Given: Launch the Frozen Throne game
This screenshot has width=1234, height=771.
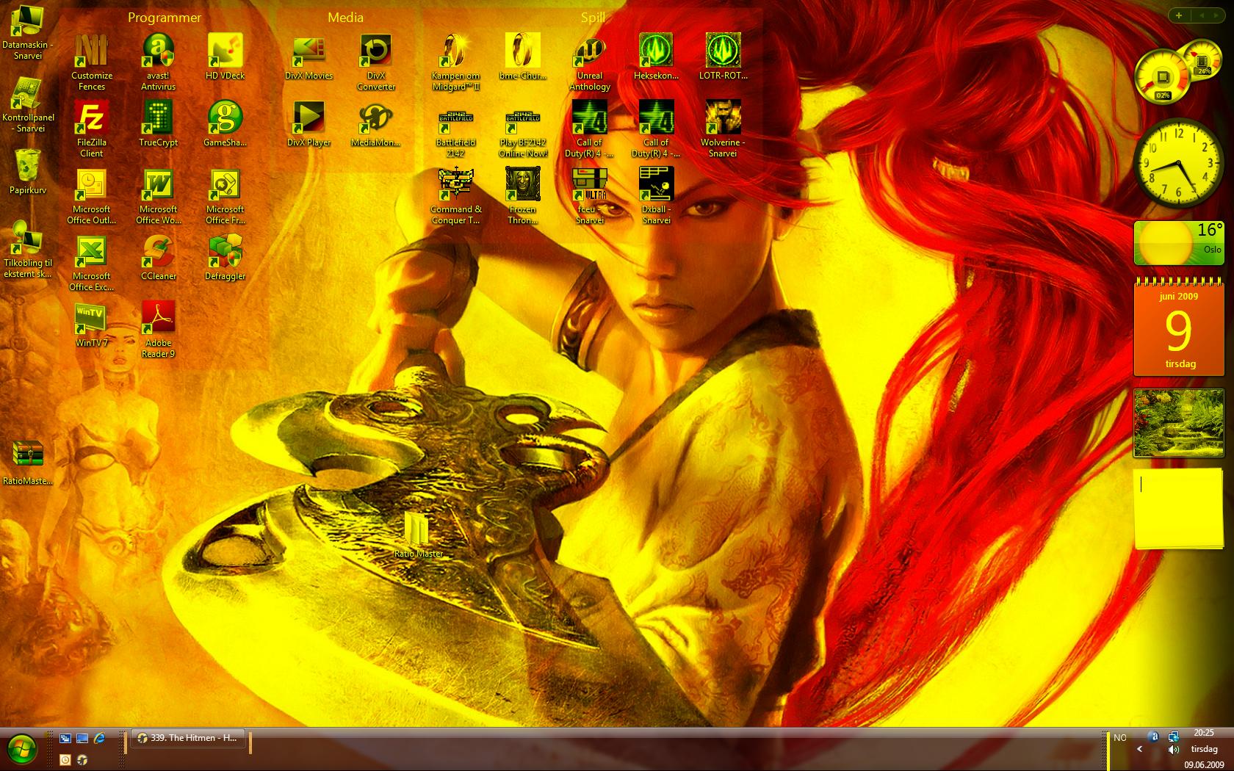Looking at the screenshot, I should pos(522,196).
